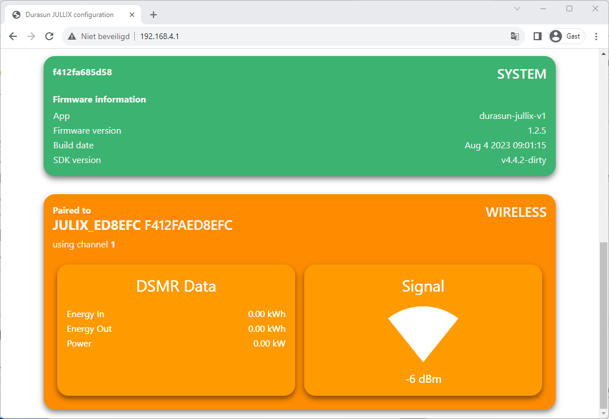Click the Power value 0.00 kW
Image resolution: width=609 pixels, height=419 pixels.
pyautogui.click(x=270, y=344)
